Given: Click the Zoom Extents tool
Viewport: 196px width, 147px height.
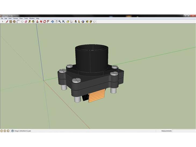Looking at the screenshot, I should point(63,21).
